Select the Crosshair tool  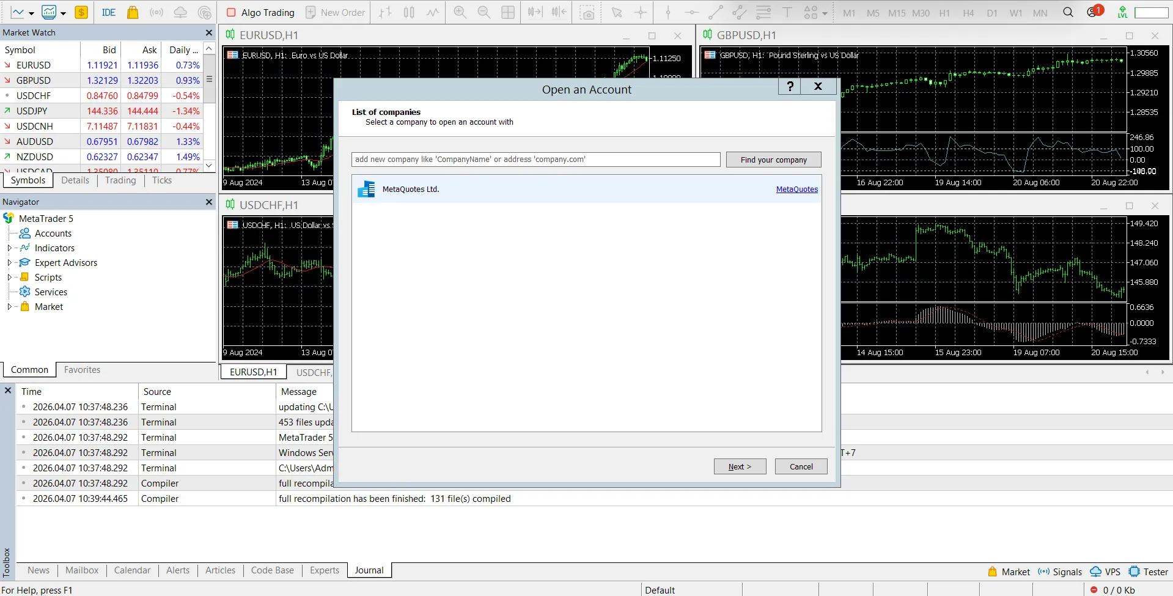641,12
